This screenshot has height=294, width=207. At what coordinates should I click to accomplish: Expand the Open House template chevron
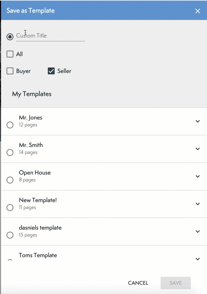(198, 176)
